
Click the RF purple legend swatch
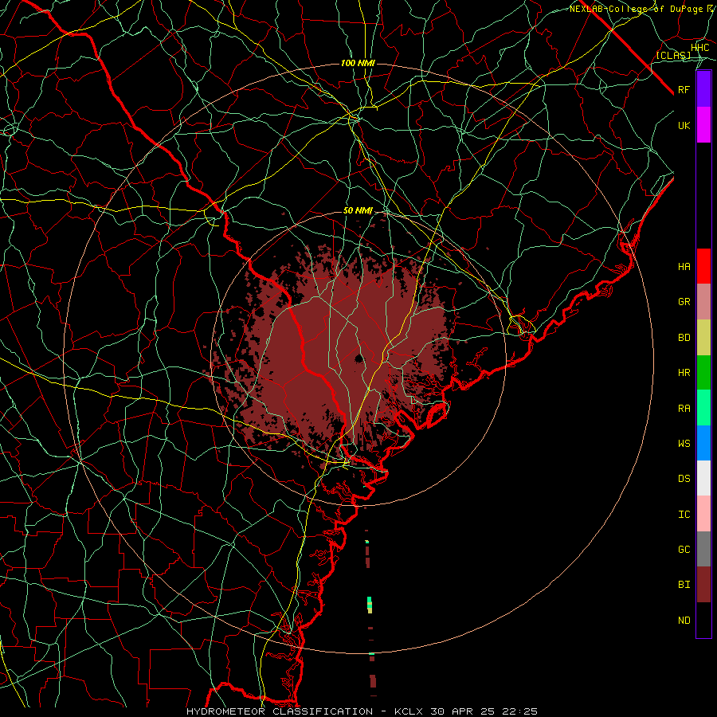click(x=703, y=89)
